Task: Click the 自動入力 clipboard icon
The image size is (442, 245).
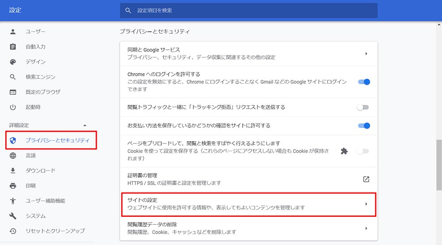Action: pos(13,47)
